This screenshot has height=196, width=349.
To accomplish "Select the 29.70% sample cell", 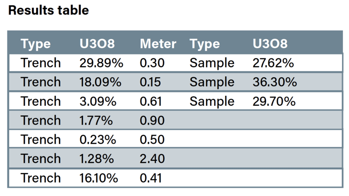I will point(274,101).
